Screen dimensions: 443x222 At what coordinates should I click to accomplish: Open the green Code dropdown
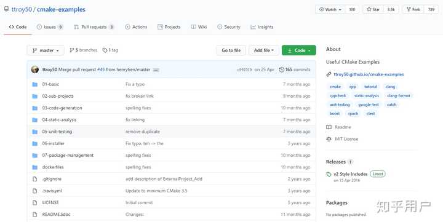pos(299,50)
